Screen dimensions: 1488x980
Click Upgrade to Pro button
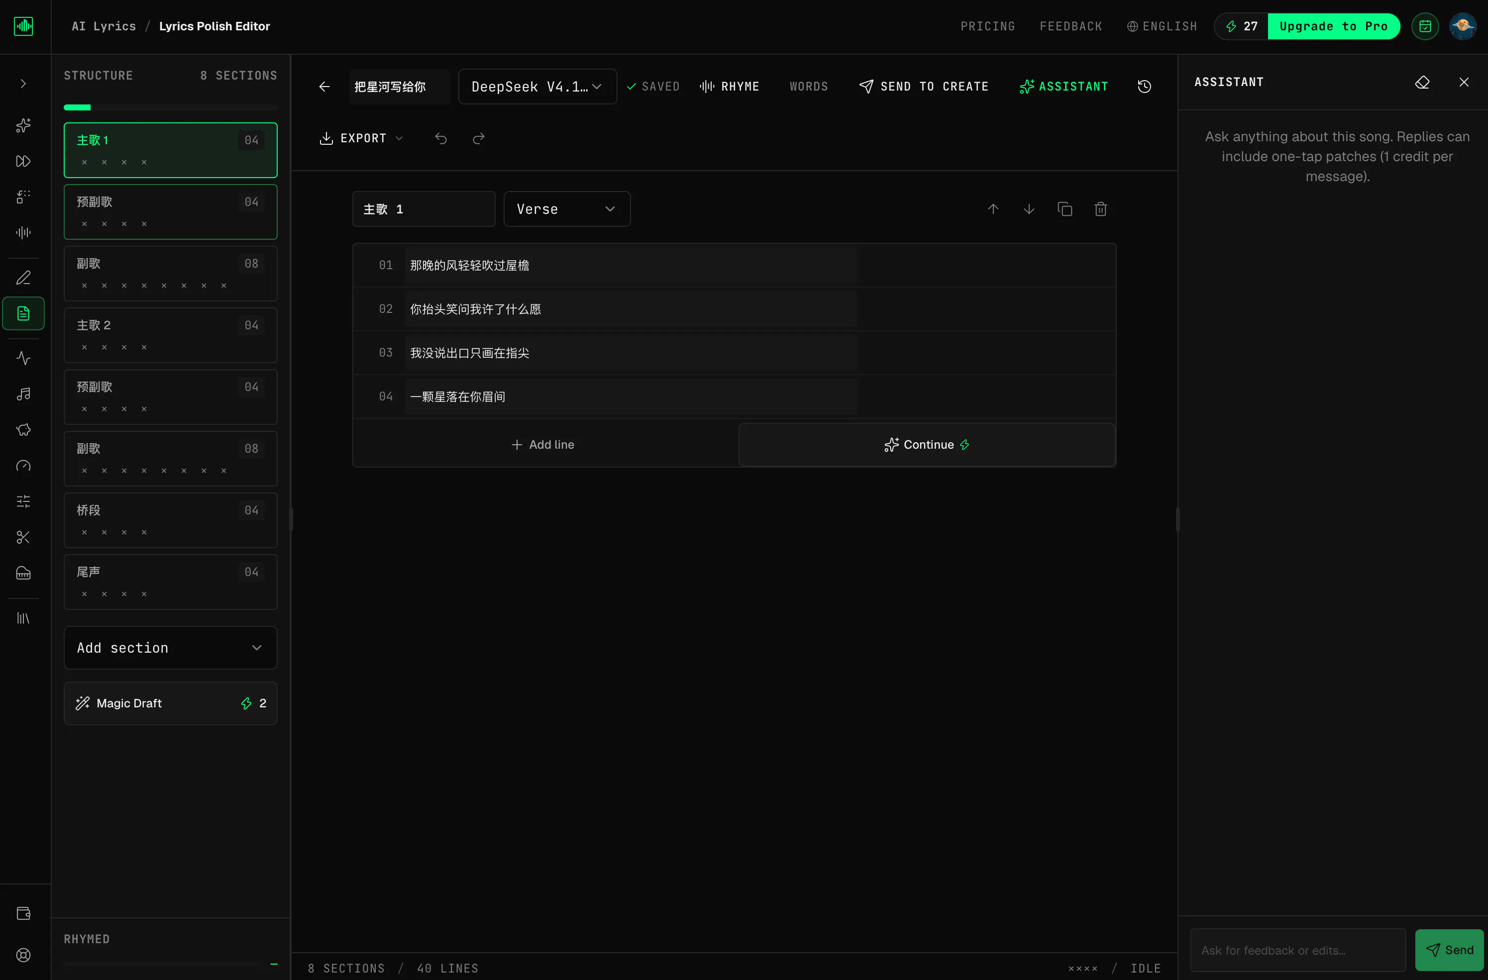click(x=1333, y=26)
